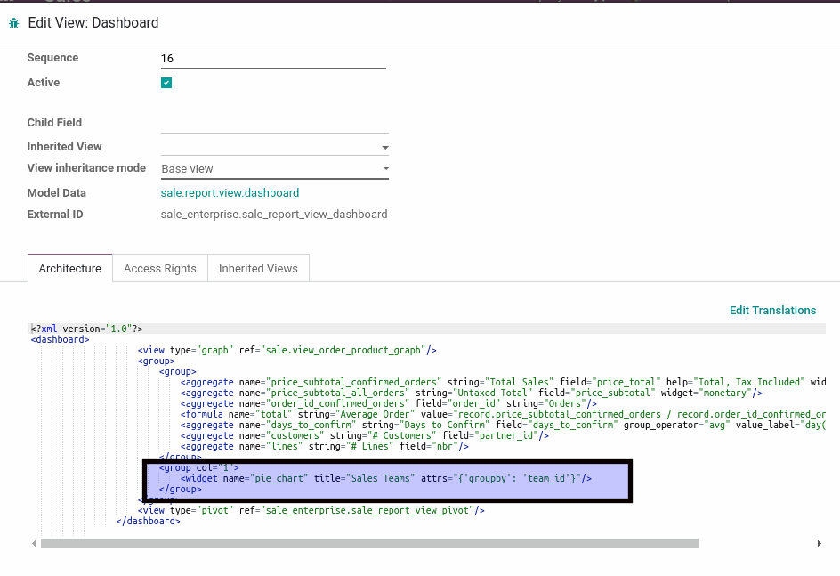The width and height of the screenshot is (840, 576).
Task: Click the dropdown caret on View inheritance mode
Action: pos(384,168)
